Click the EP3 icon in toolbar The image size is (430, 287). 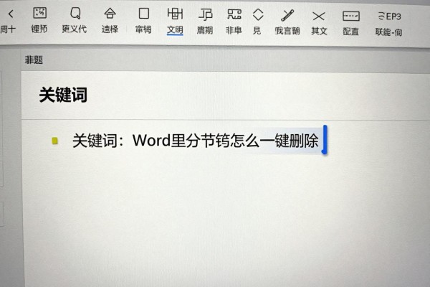click(389, 17)
